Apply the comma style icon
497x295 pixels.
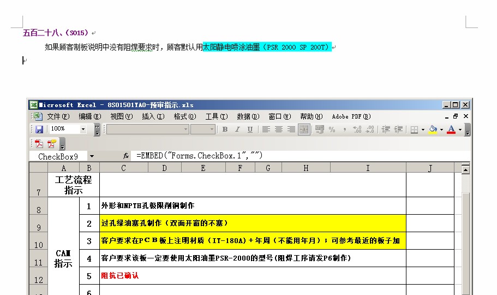pyautogui.click(x=344, y=129)
